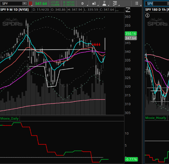Click the gray 347.64 price bubble on axis
This screenshot has width=169, height=164.
pyautogui.click(x=131, y=38)
